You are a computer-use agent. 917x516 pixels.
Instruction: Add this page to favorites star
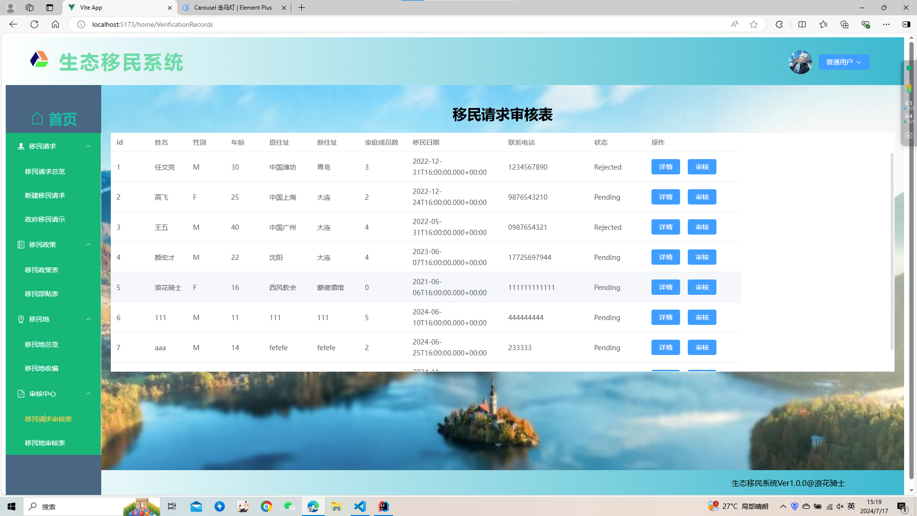[x=754, y=24]
